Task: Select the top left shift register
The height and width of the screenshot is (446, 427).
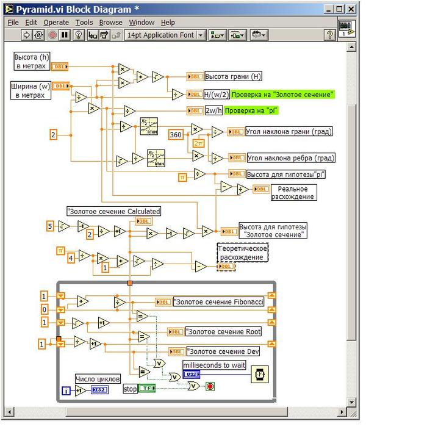Action: pyautogui.click(x=61, y=296)
